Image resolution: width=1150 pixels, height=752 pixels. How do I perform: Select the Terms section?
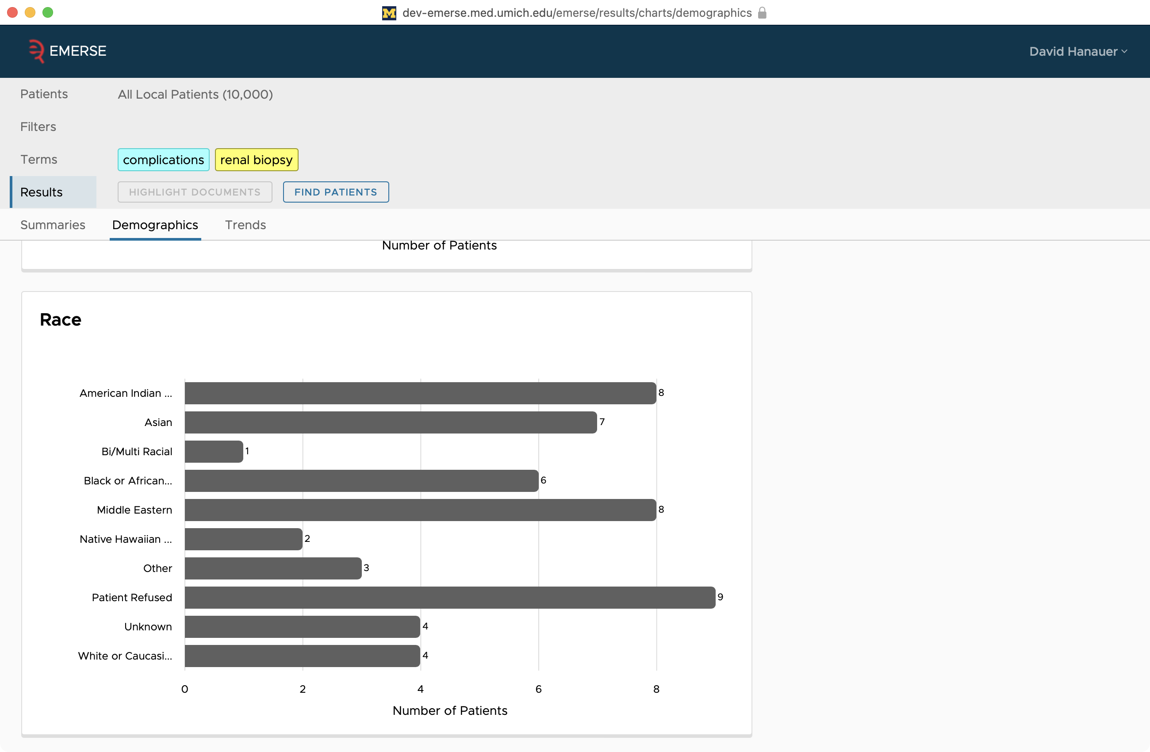(38, 160)
